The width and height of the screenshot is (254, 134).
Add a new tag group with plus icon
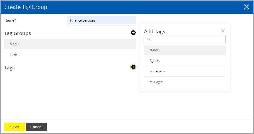click(x=133, y=33)
